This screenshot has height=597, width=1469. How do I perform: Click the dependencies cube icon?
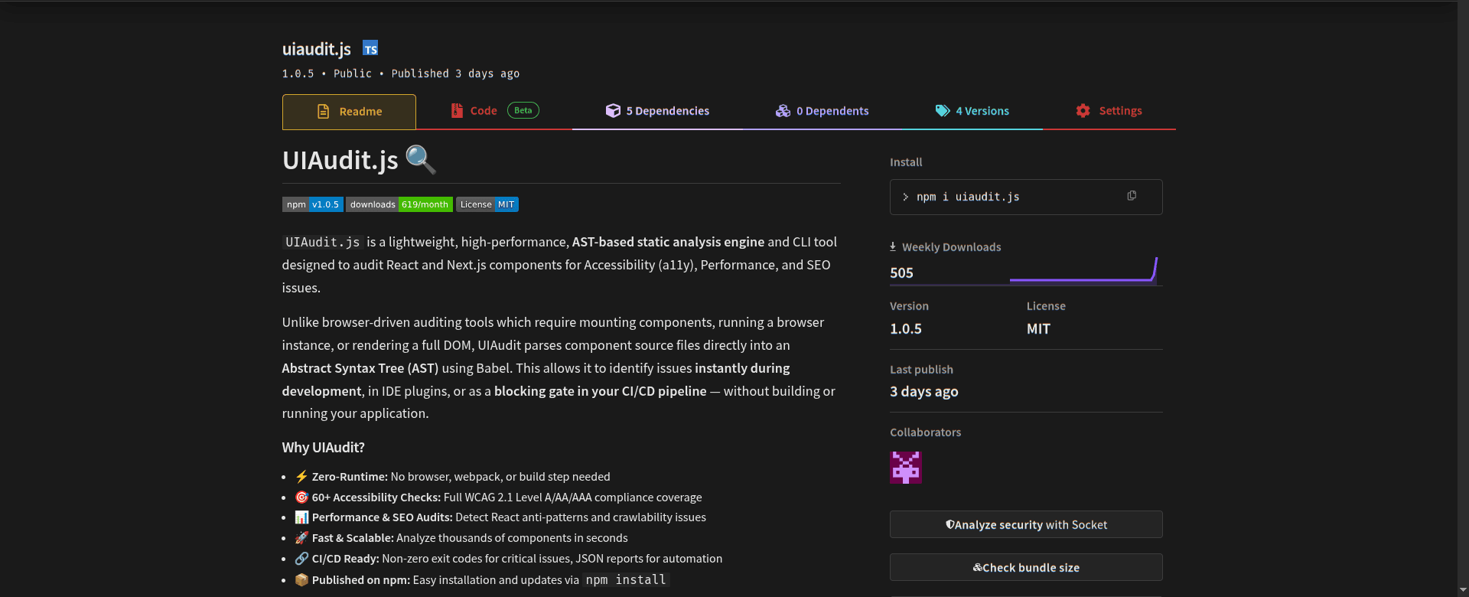coord(613,111)
